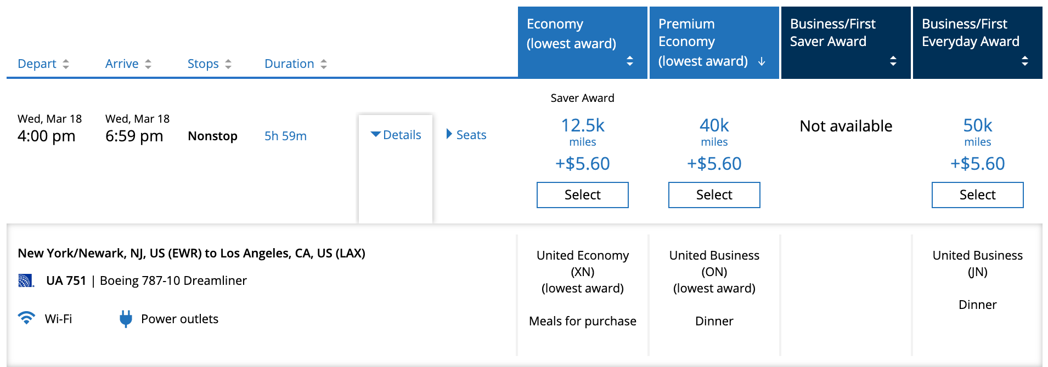Sort by Premium Economy (lowest award) column
This screenshot has height=367, width=1048.
[x=714, y=43]
